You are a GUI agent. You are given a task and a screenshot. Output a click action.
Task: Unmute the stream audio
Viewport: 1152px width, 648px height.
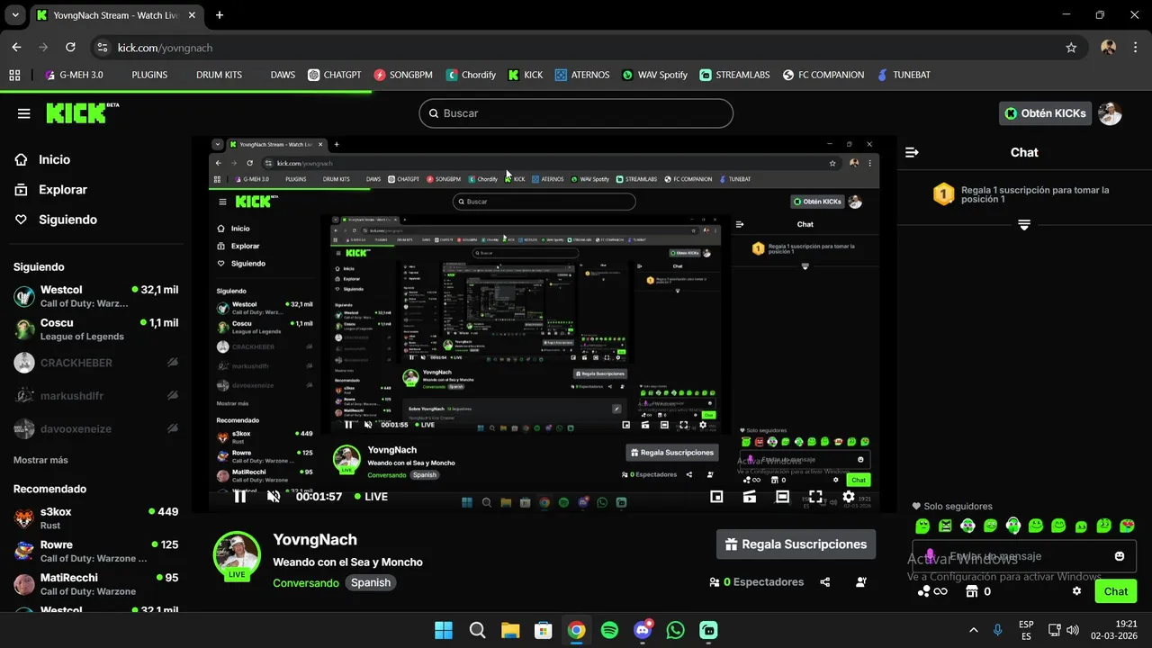click(274, 496)
